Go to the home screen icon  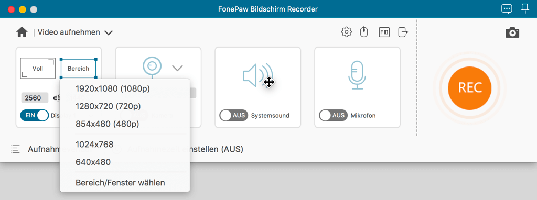click(22, 32)
